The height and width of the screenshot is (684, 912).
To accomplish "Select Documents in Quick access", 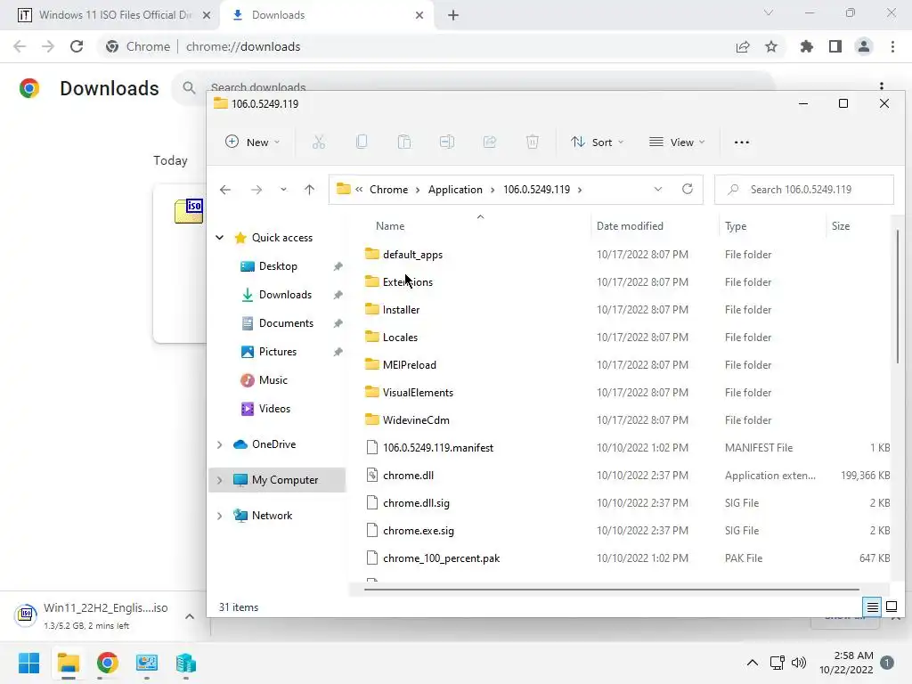I will 286,322.
